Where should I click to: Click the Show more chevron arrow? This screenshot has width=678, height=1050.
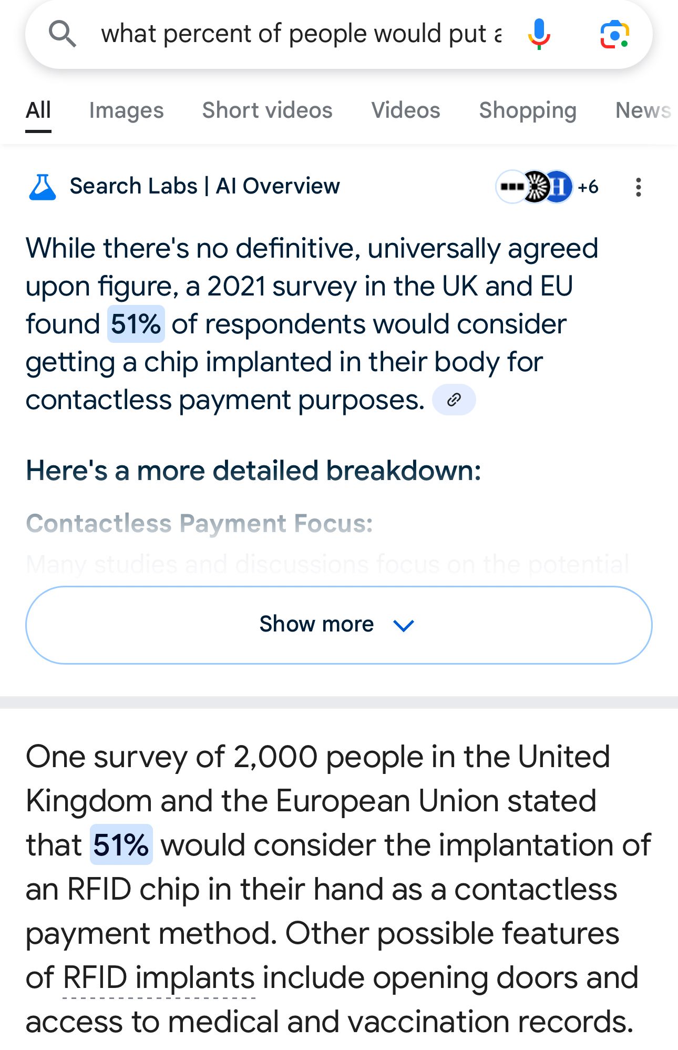coord(404,625)
